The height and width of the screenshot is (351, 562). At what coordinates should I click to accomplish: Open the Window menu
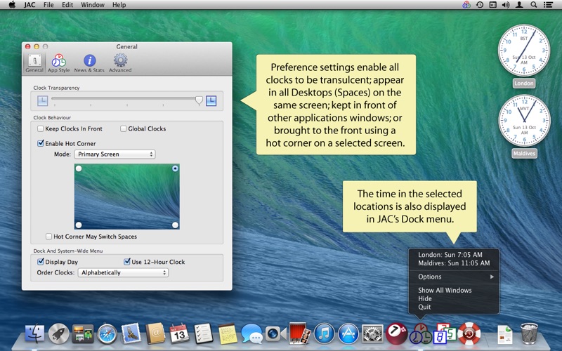[93, 5]
